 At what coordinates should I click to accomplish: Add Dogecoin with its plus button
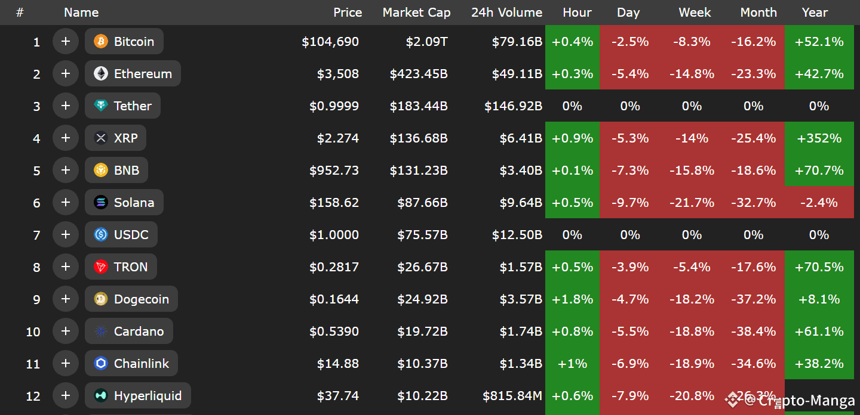point(66,299)
